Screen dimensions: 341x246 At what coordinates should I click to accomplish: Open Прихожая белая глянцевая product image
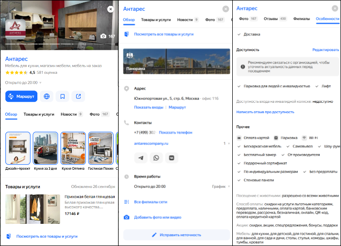pos(32,209)
